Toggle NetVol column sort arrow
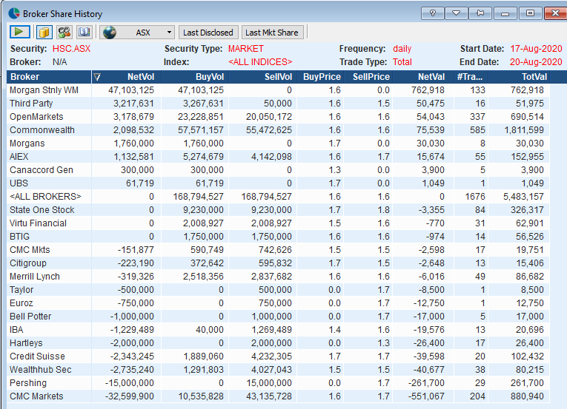567x409 pixels. point(97,77)
